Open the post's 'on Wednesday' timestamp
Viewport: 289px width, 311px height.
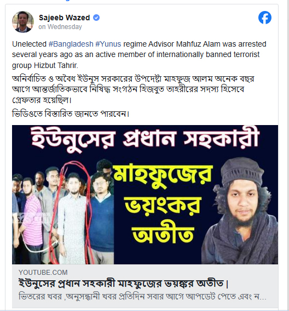[x=60, y=27]
